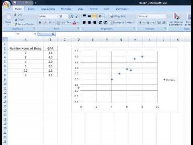Open the font size dropdown
This screenshot has height=145, width=193.
coord(67,16)
